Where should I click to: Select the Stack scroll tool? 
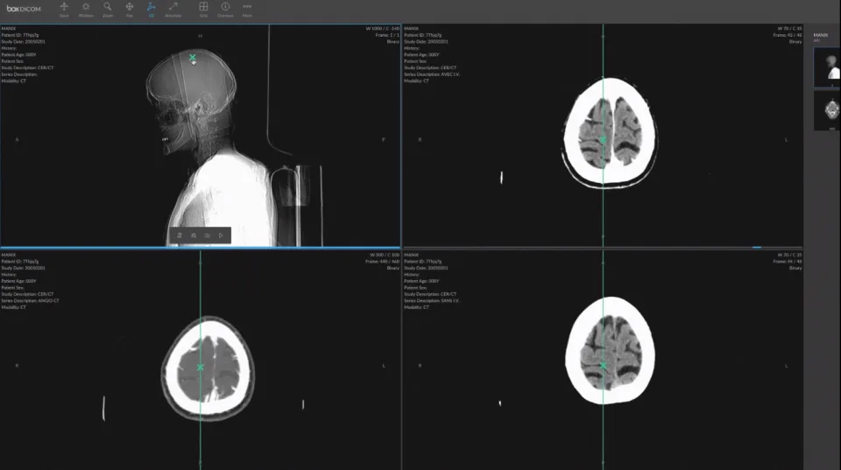coord(64,10)
